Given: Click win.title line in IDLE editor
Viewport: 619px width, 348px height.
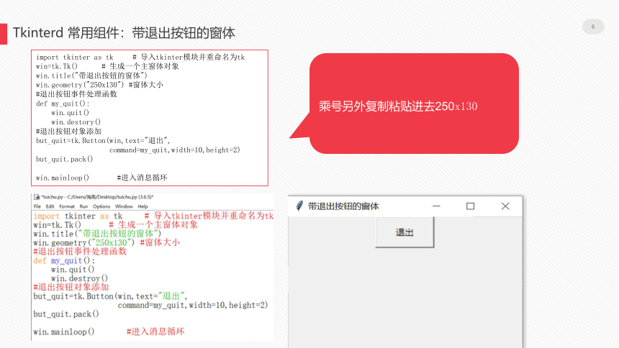Looking at the screenshot, I should tap(97, 234).
